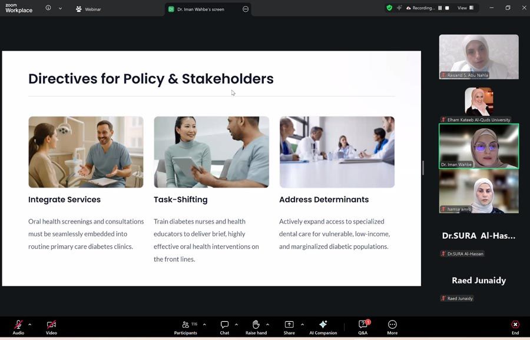Expand the audio options chevron
The image size is (530, 340).
click(x=30, y=325)
